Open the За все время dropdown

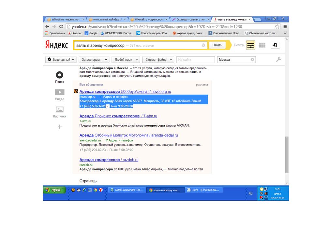[94, 59]
